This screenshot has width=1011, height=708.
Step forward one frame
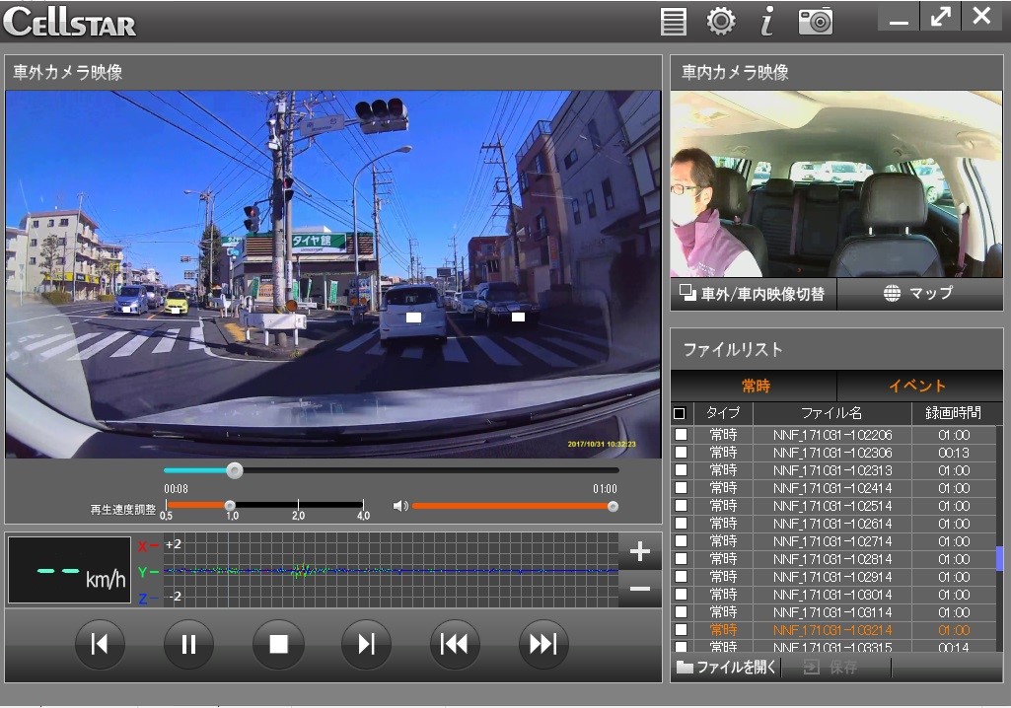[x=366, y=645]
